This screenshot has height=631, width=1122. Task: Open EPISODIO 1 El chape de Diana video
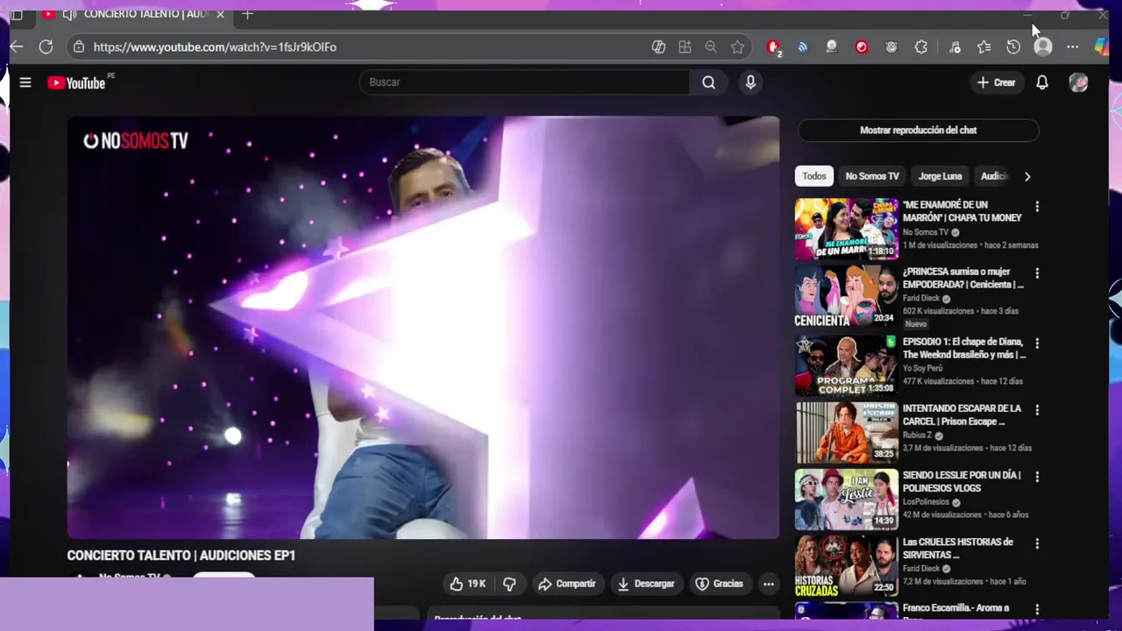click(x=846, y=365)
